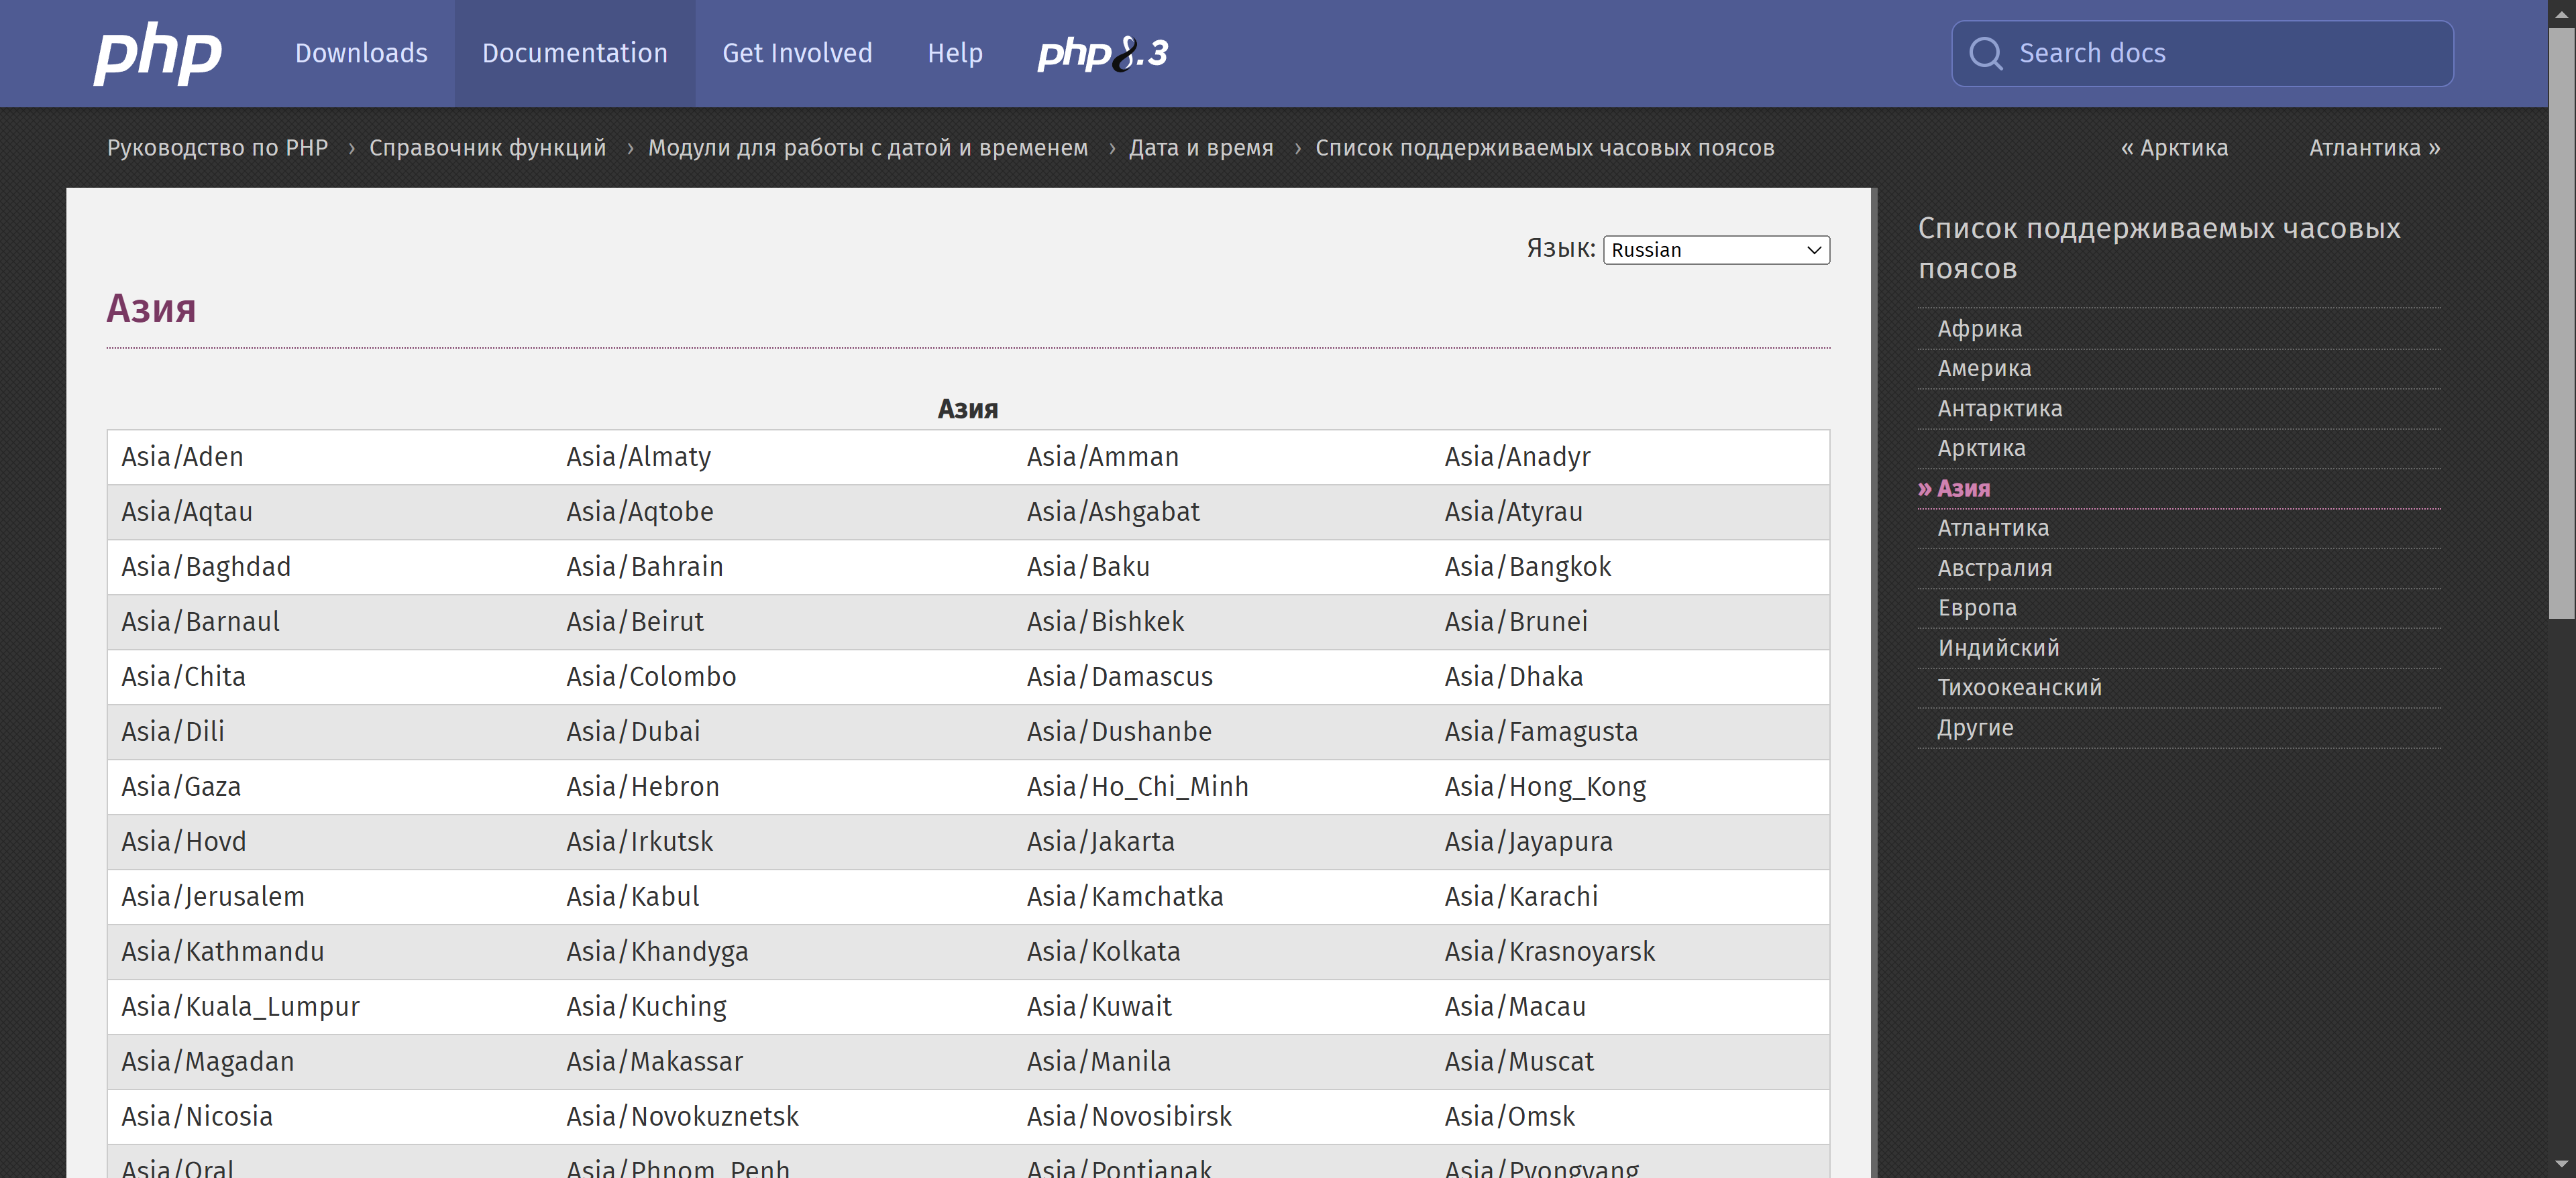Screen dimensions: 2576x1178
Task: Focus the Search docs input field
Action: [x=2202, y=53]
